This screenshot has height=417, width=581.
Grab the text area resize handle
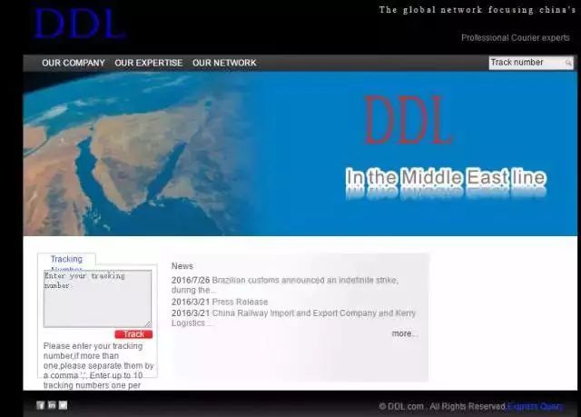(x=148, y=324)
